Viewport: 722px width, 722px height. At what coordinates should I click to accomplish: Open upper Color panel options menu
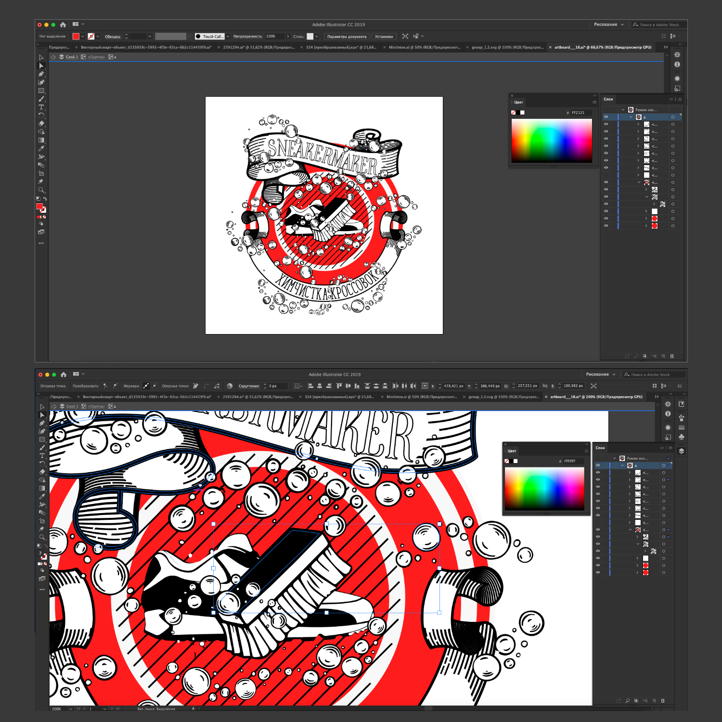(594, 102)
